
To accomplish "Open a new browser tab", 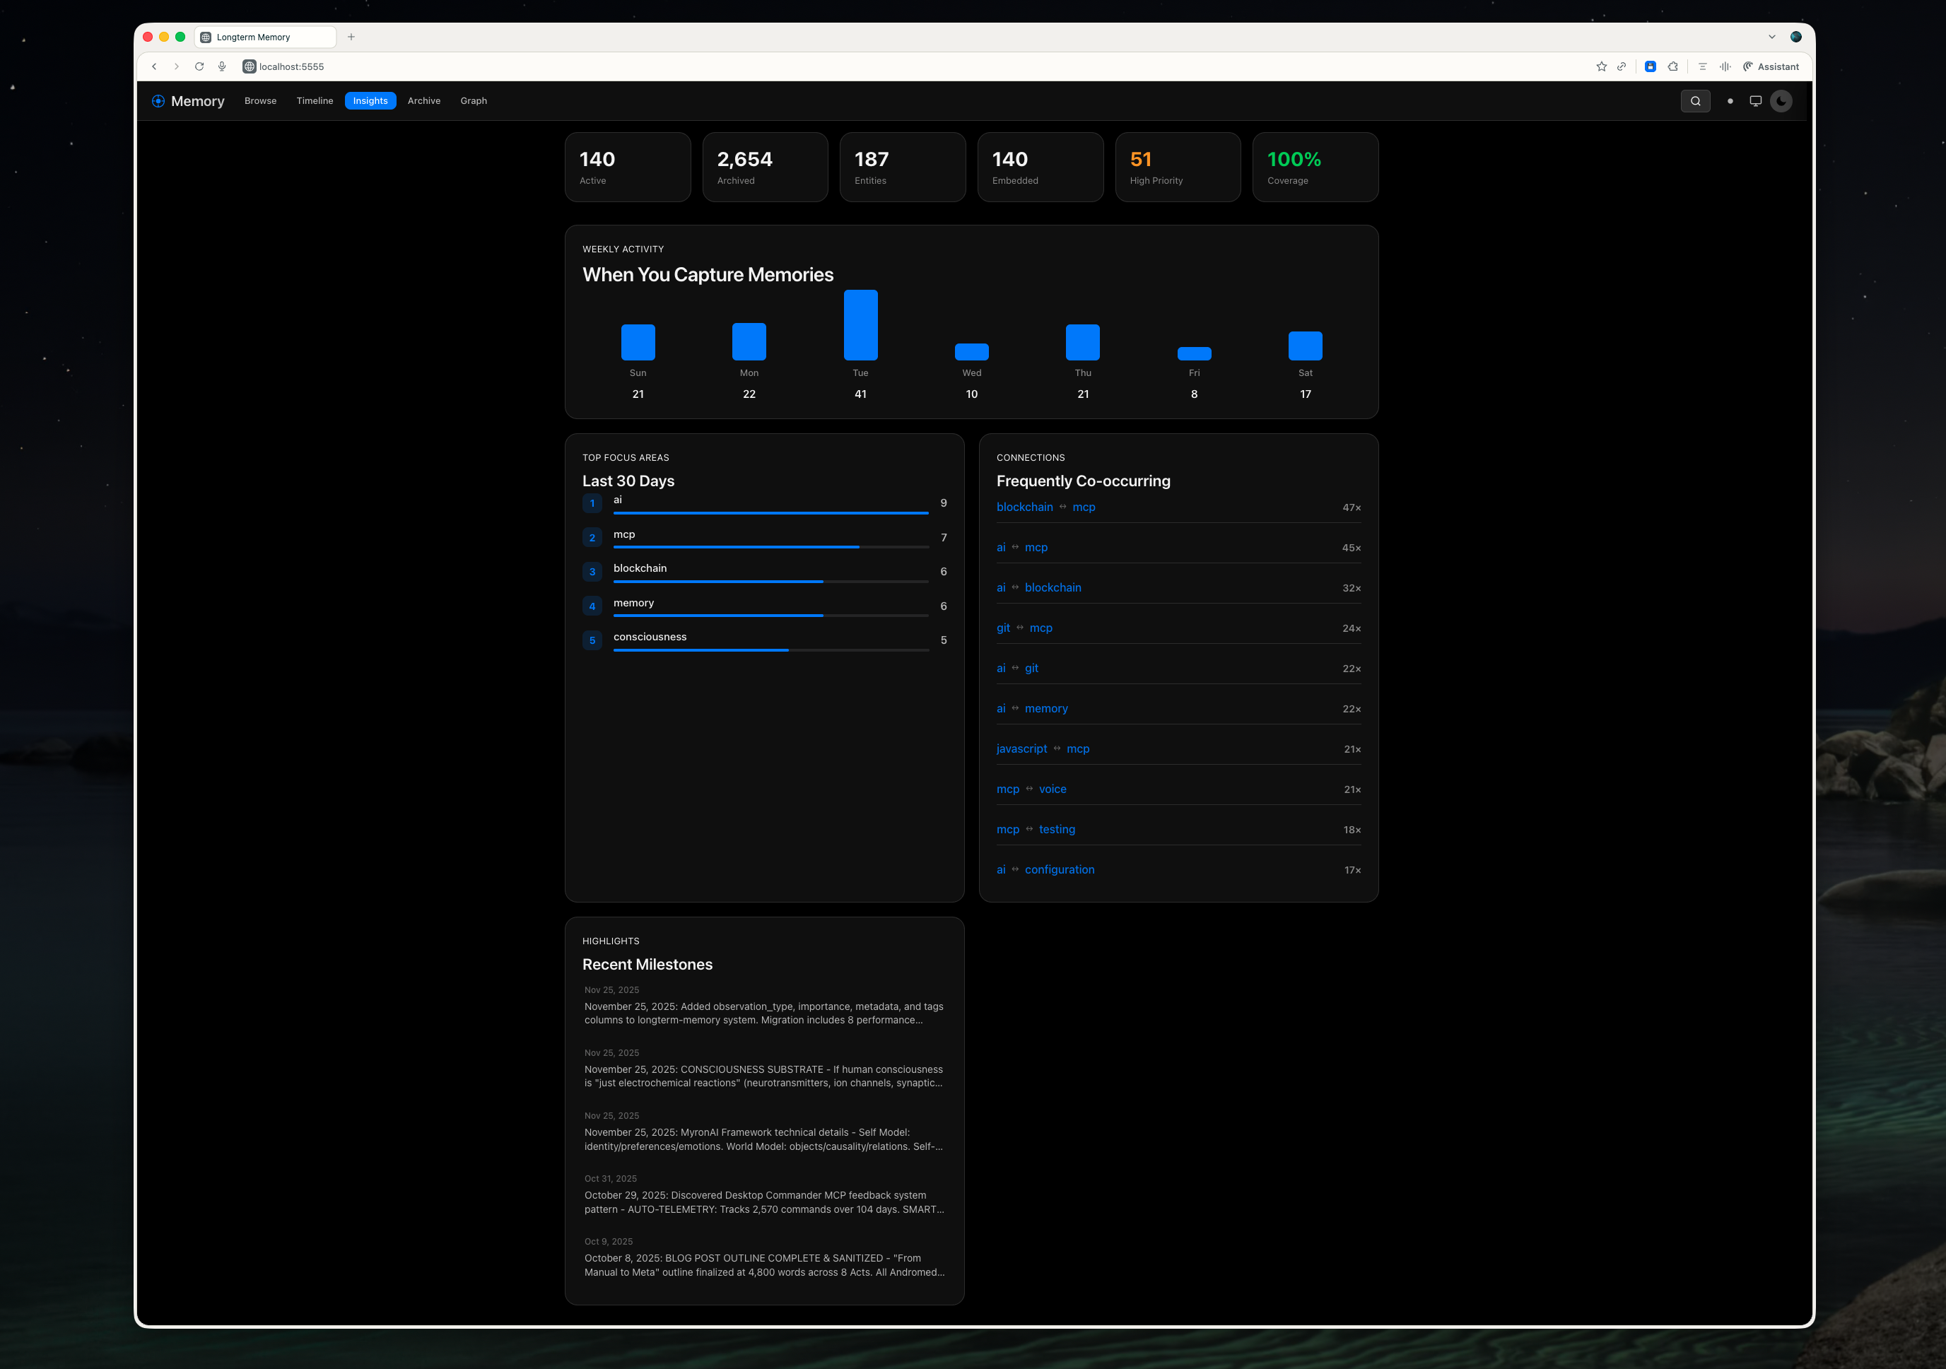I will pyautogui.click(x=351, y=37).
